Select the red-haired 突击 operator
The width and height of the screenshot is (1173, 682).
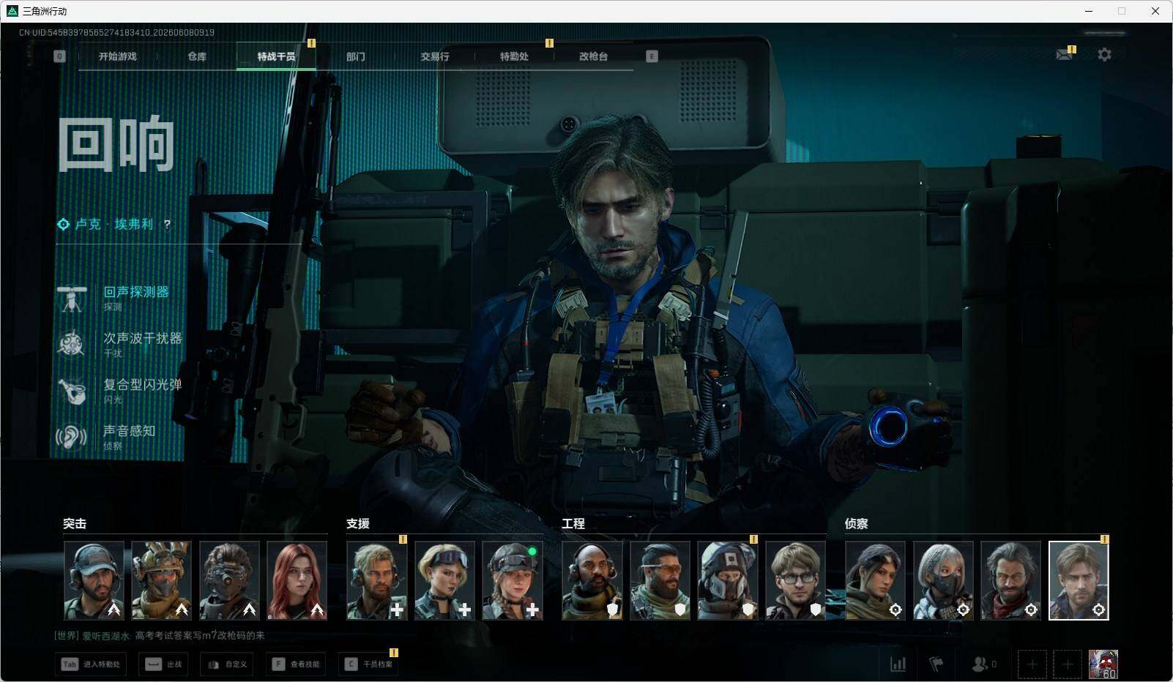pyautogui.click(x=297, y=580)
